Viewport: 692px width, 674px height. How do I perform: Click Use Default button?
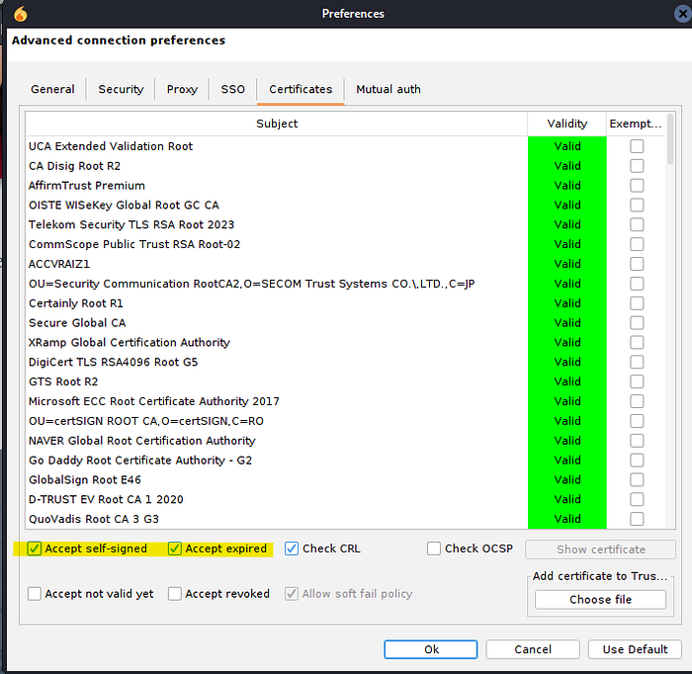tap(635, 649)
